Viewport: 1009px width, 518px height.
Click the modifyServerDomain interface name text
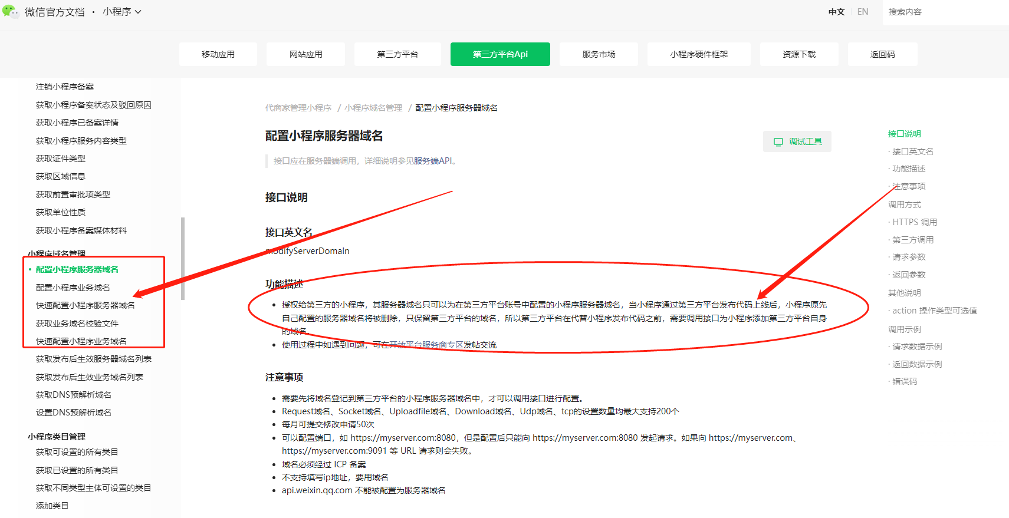click(x=307, y=251)
